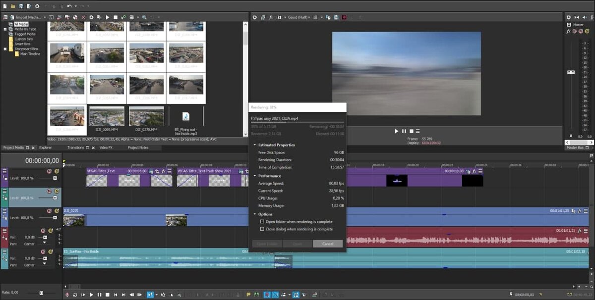This screenshot has width=595, height=300.
Task: Open the Good (Half) preview quality dropdown
Action: pyautogui.click(x=299, y=17)
